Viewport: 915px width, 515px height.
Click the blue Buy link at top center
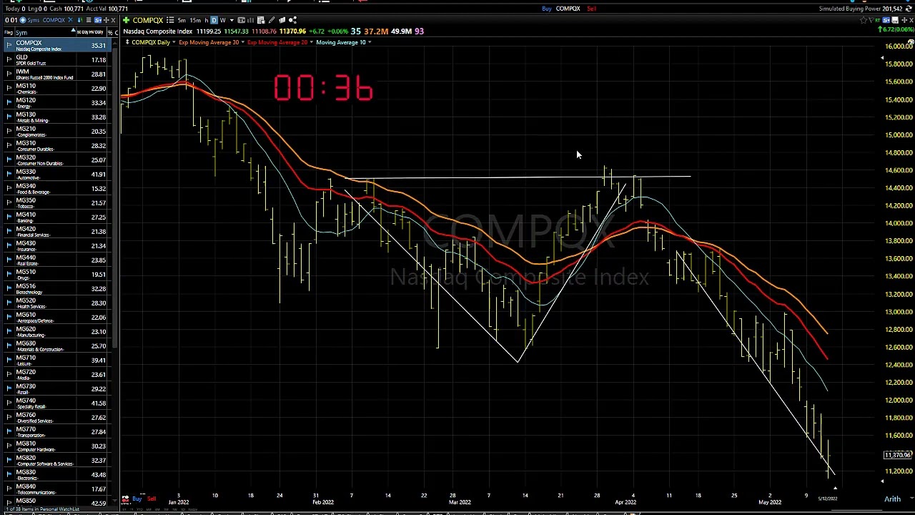click(546, 9)
